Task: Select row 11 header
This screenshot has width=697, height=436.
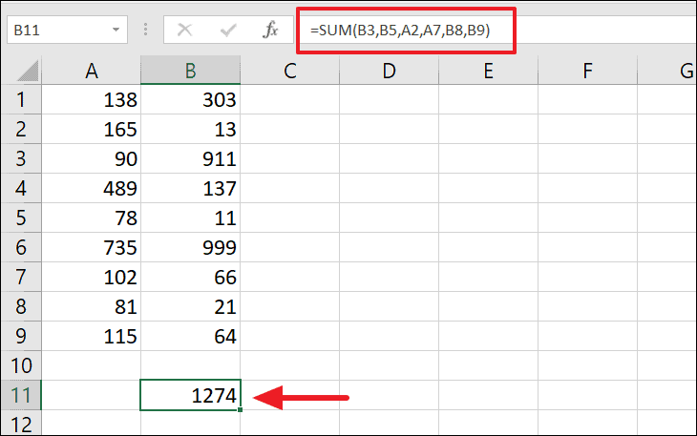Action: [21, 395]
